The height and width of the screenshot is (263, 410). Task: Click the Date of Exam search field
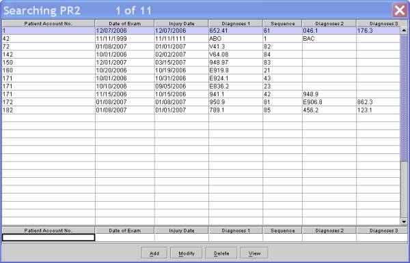[125, 237]
